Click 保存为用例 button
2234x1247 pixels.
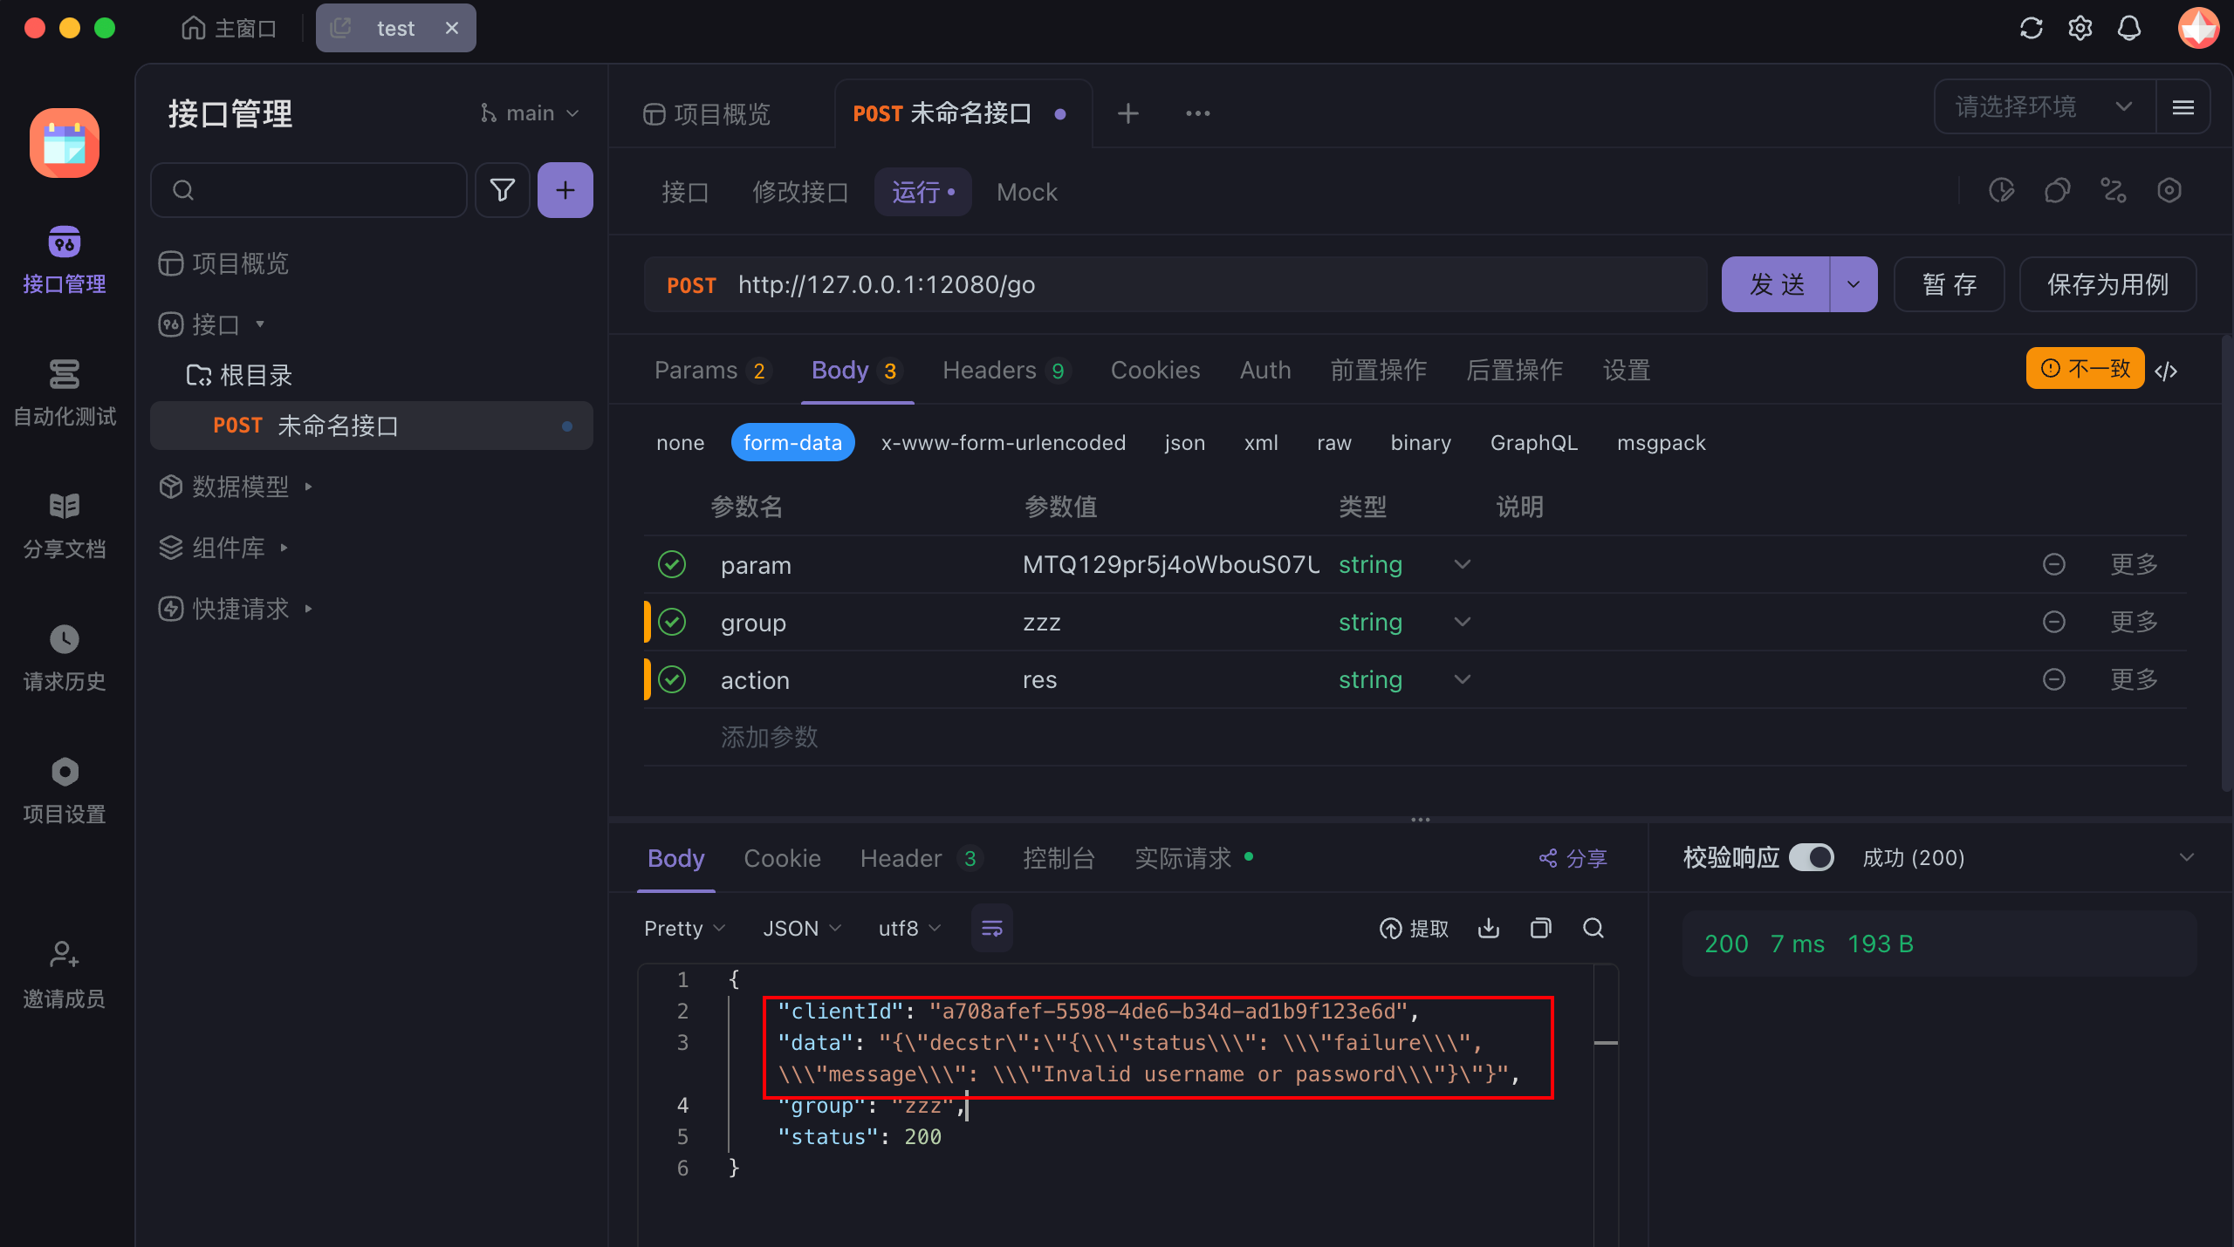coord(2107,284)
